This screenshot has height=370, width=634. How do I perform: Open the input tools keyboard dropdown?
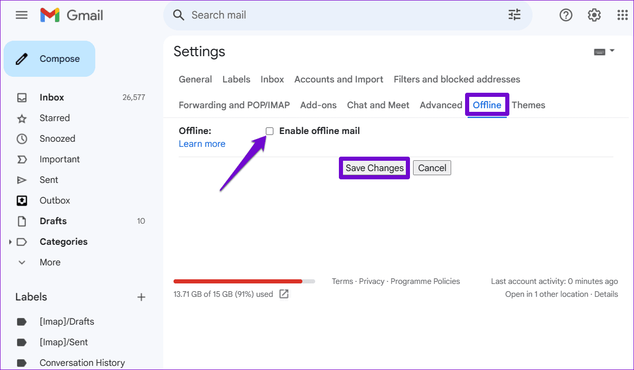click(x=604, y=51)
